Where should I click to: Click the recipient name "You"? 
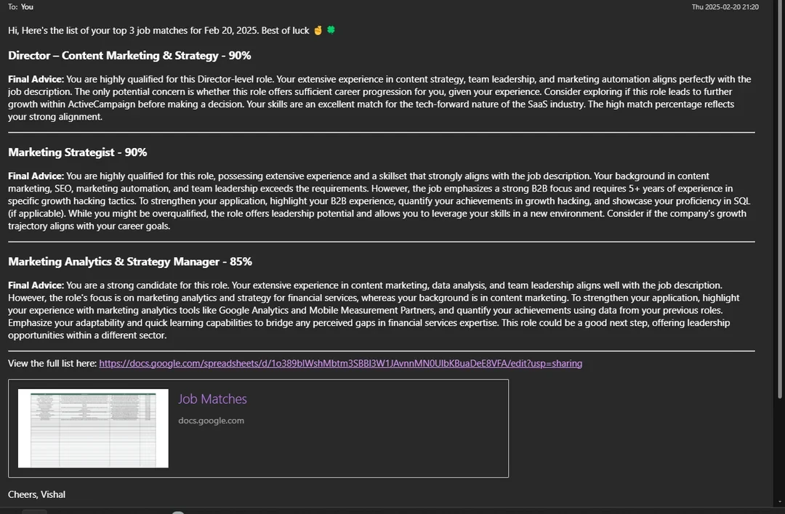(27, 7)
